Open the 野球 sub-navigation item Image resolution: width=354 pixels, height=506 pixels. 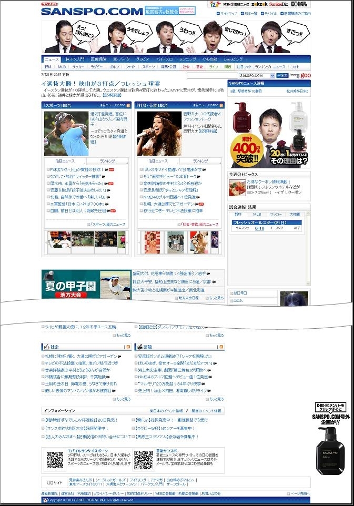coord(48,67)
